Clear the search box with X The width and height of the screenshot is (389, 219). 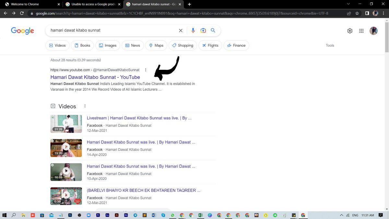(181, 30)
